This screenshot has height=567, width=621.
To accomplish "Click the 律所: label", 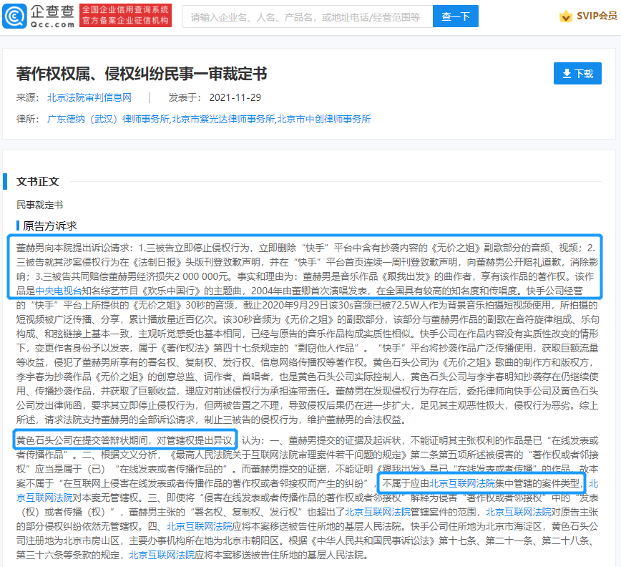I will pos(27,119).
